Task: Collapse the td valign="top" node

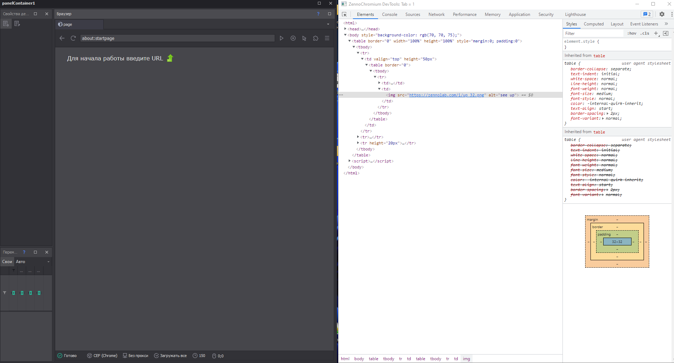Action: [362, 59]
